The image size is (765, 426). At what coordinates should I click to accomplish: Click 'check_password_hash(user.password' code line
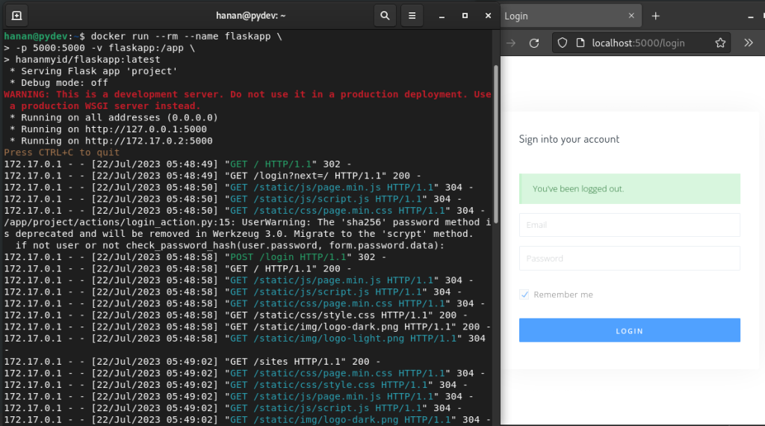(x=230, y=245)
